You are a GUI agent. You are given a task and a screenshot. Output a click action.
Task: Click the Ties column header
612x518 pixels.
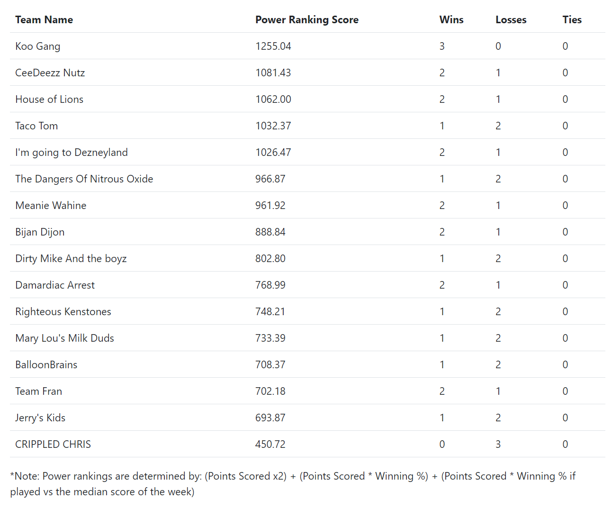click(572, 19)
